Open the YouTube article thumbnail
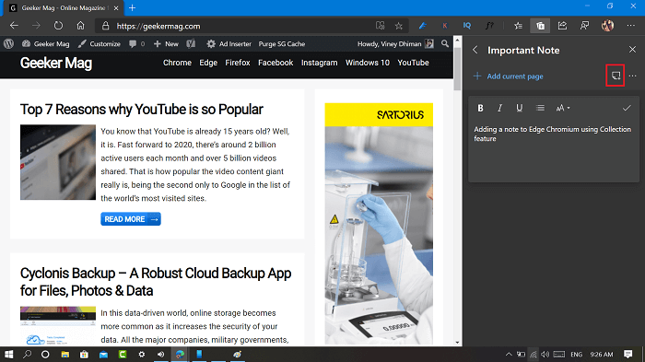645x362 pixels. pyautogui.click(x=58, y=162)
